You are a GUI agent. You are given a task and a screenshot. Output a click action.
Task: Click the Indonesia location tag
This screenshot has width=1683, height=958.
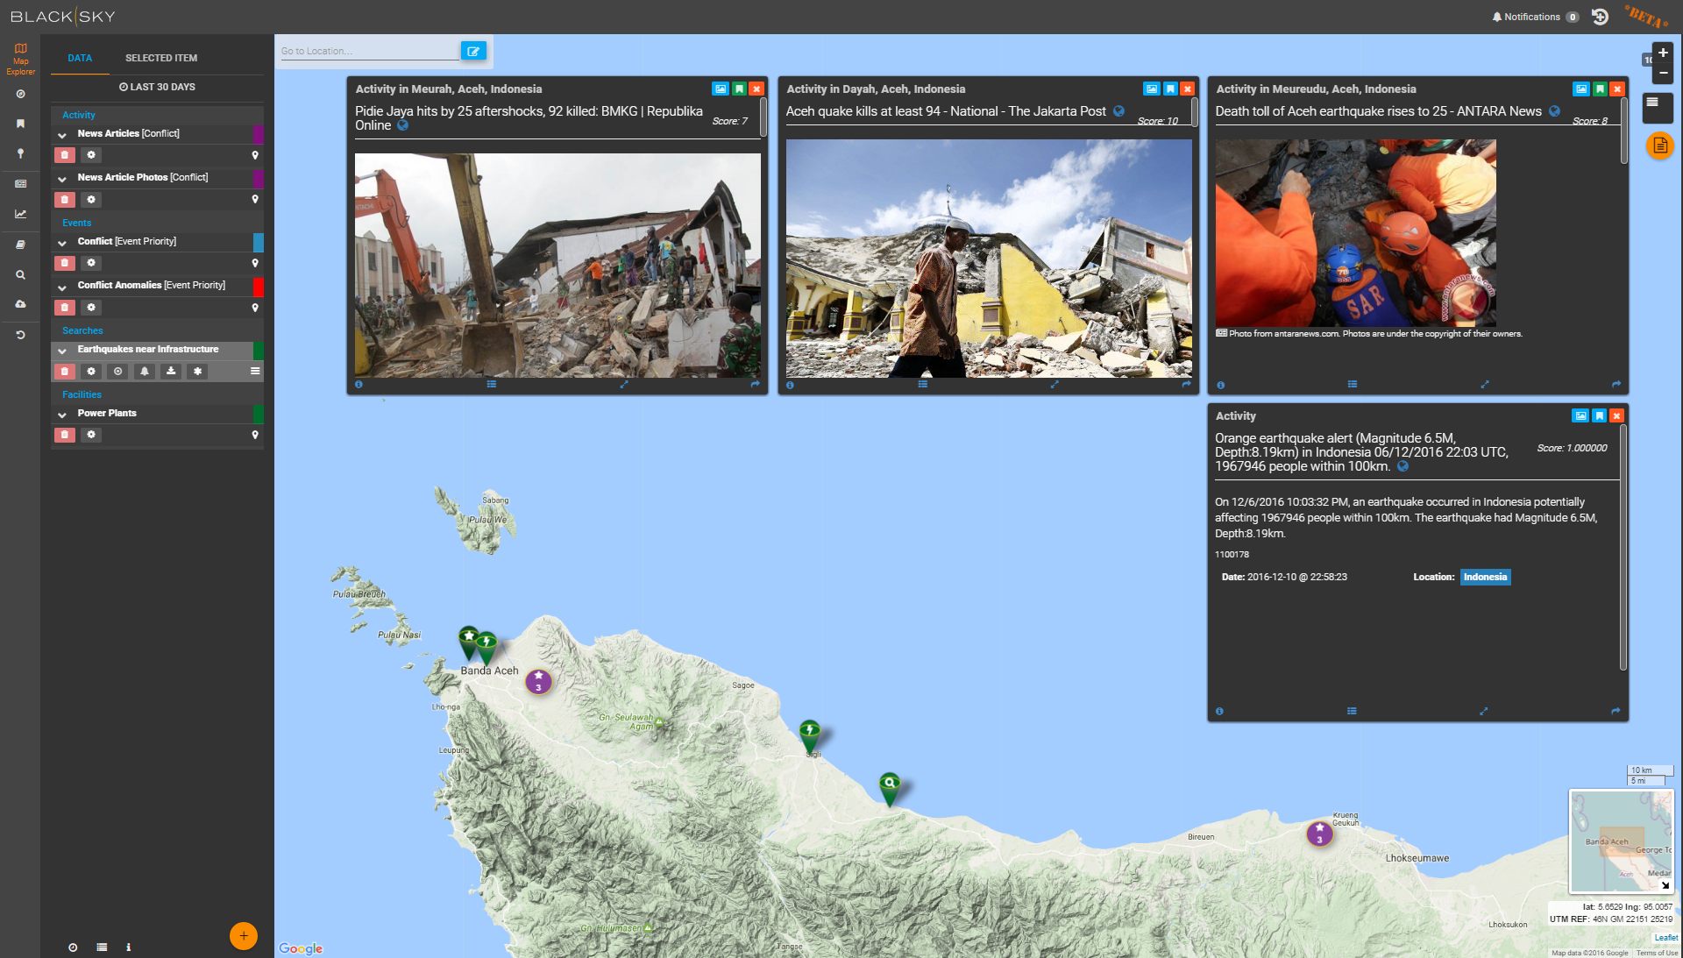(1485, 577)
